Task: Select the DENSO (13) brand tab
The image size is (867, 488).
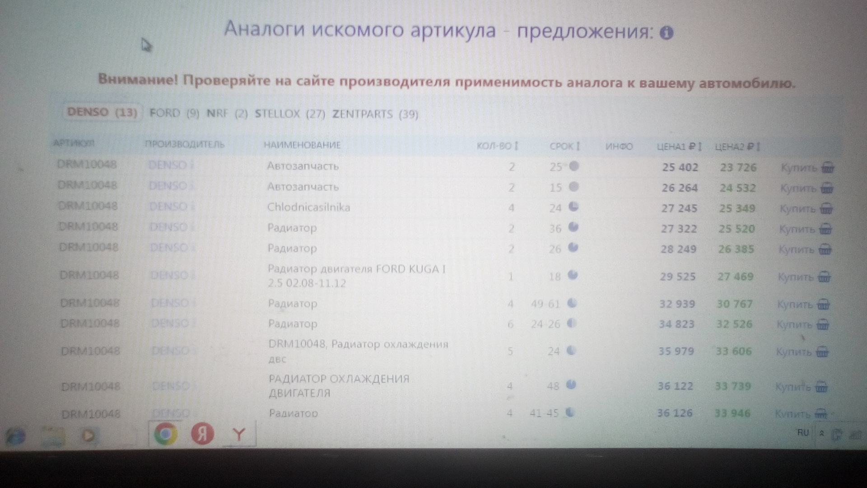Action: (x=102, y=112)
